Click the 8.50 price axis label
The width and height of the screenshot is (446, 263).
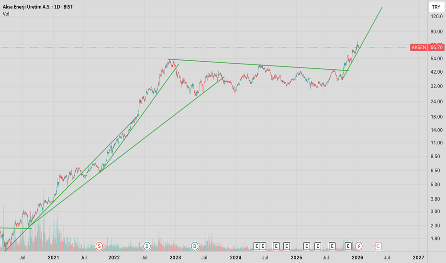click(x=435, y=156)
